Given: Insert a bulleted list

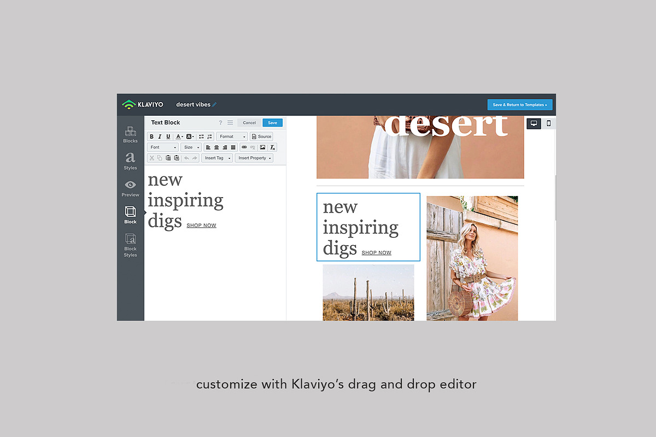Looking at the screenshot, I should [x=201, y=137].
